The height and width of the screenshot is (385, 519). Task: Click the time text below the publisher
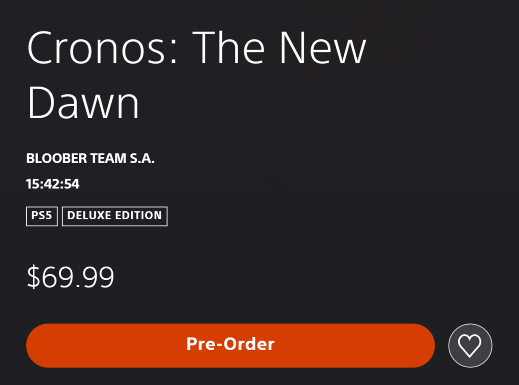coord(53,184)
